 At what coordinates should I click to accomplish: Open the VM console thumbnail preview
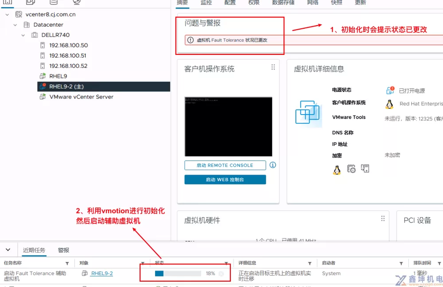point(228,126)
